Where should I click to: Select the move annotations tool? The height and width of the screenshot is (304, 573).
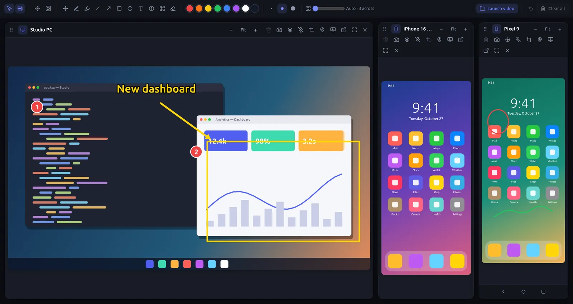tap(66, 9)
